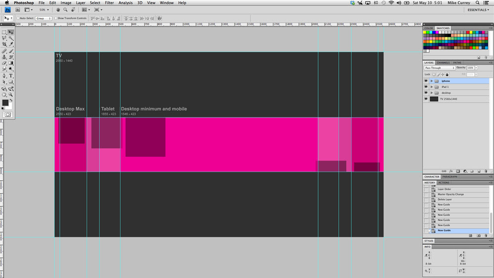
Task: Click the background color swatch
Action: [9, 107]
